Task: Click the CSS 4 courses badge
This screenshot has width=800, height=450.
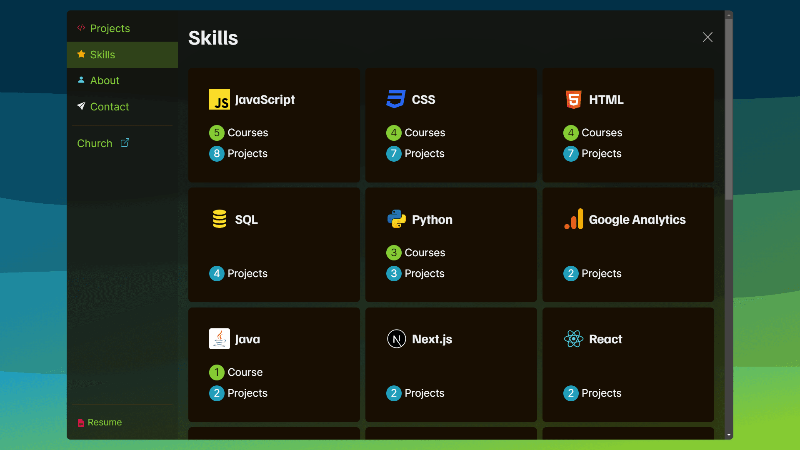Action: point(394,133)
